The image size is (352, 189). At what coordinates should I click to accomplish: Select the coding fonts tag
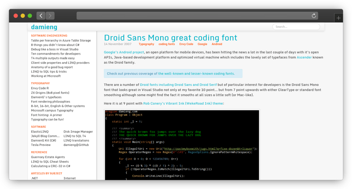pos(167,44)
